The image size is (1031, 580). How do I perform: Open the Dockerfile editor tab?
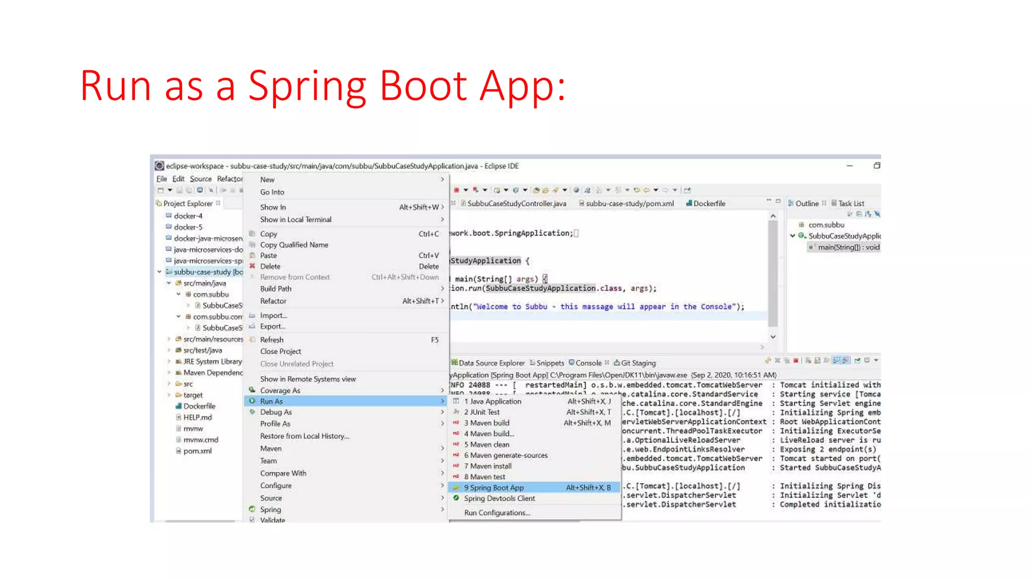coord(705,203)
